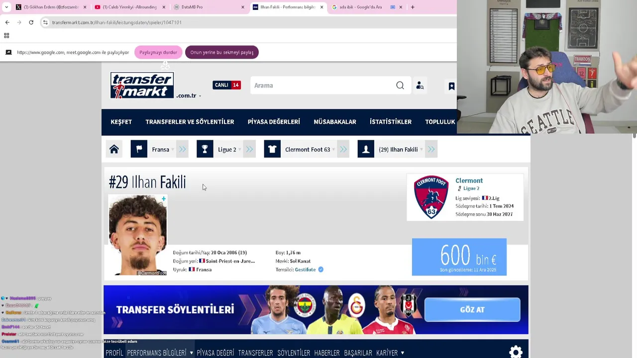Go back with the browser back arrow

point(7,22)
